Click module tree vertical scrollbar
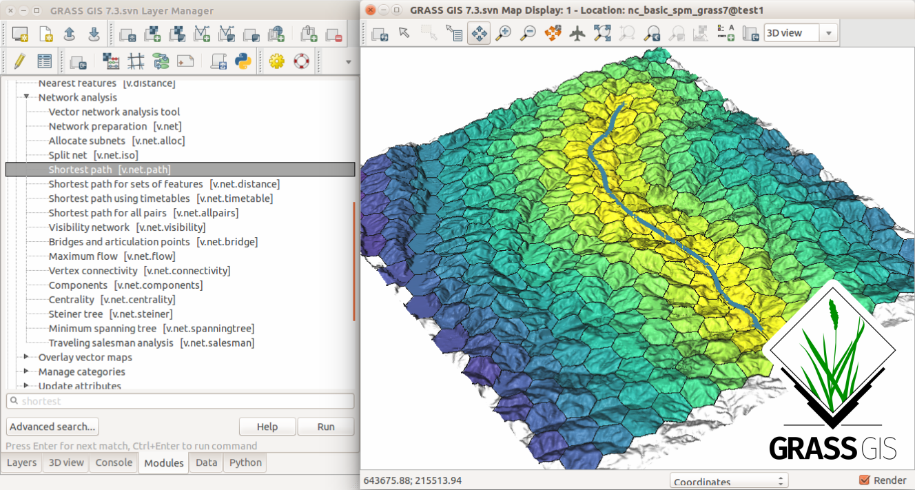This screenshot has width=915, height=490. [356, 261]
